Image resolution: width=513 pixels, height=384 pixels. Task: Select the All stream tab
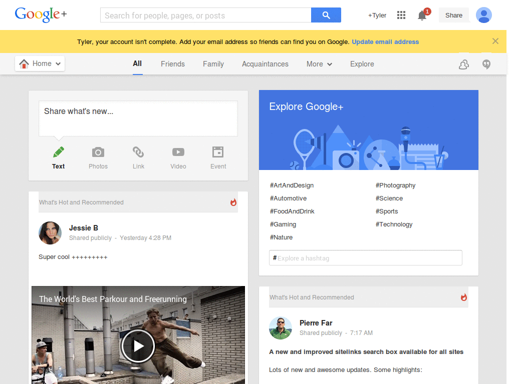click(137, 63)
